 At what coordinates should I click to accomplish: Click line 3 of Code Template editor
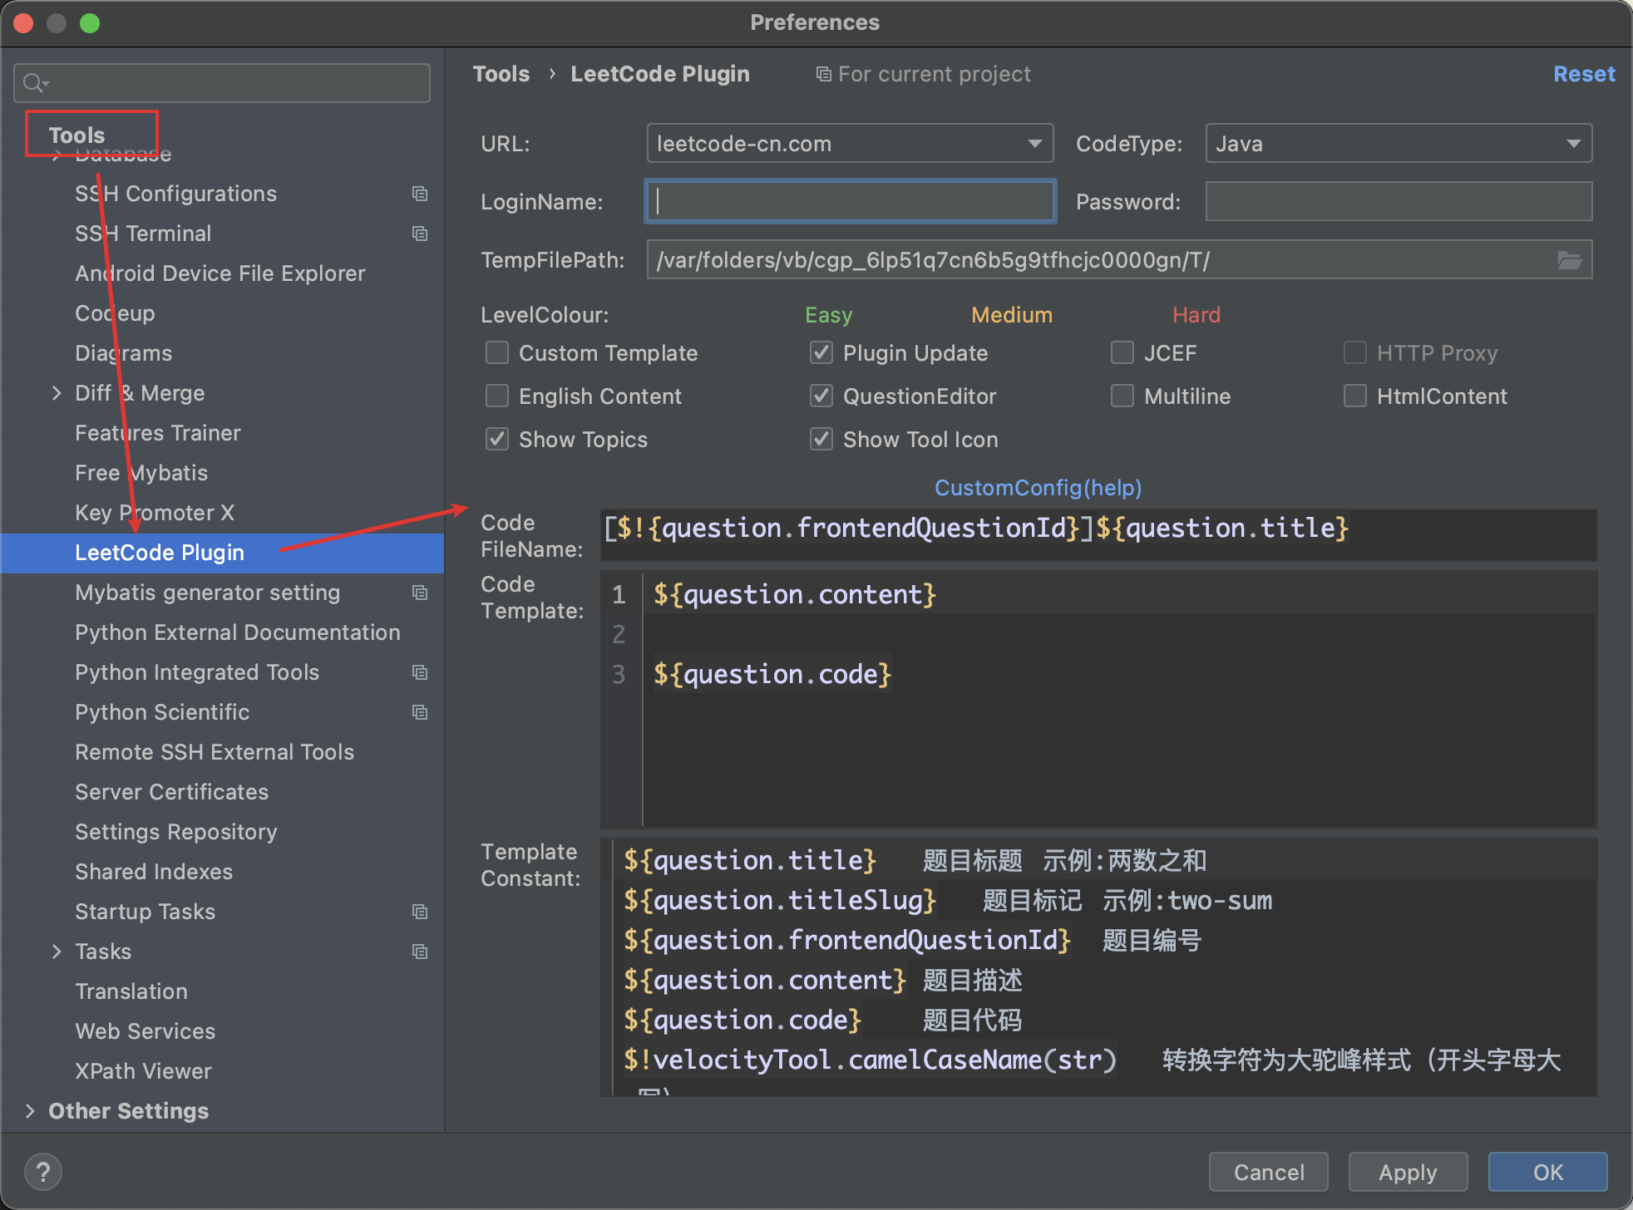click(1118, 674)
